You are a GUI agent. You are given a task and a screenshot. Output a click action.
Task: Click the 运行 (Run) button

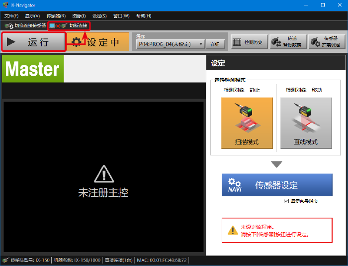34,42
